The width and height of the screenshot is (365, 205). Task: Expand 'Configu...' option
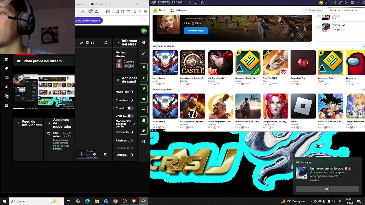[125, 155]
